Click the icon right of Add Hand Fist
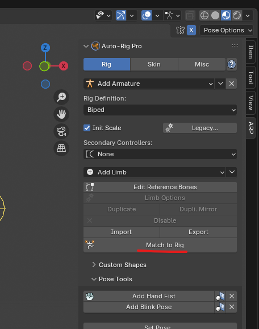The image size is (259, 329). 220,296
